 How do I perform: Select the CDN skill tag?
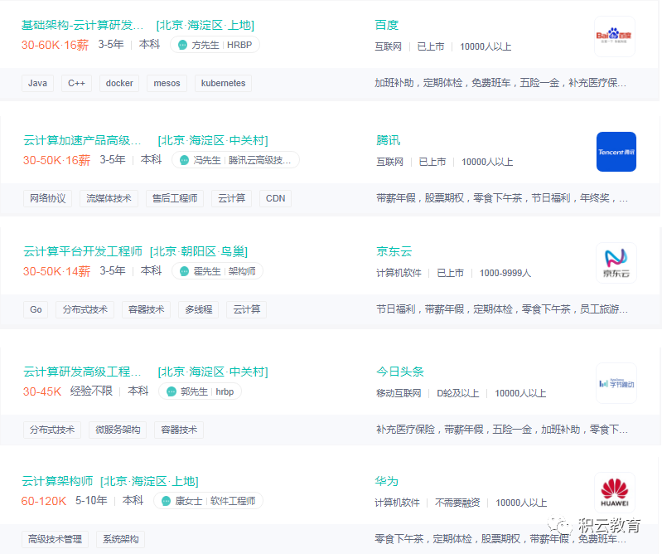[275, 198]
